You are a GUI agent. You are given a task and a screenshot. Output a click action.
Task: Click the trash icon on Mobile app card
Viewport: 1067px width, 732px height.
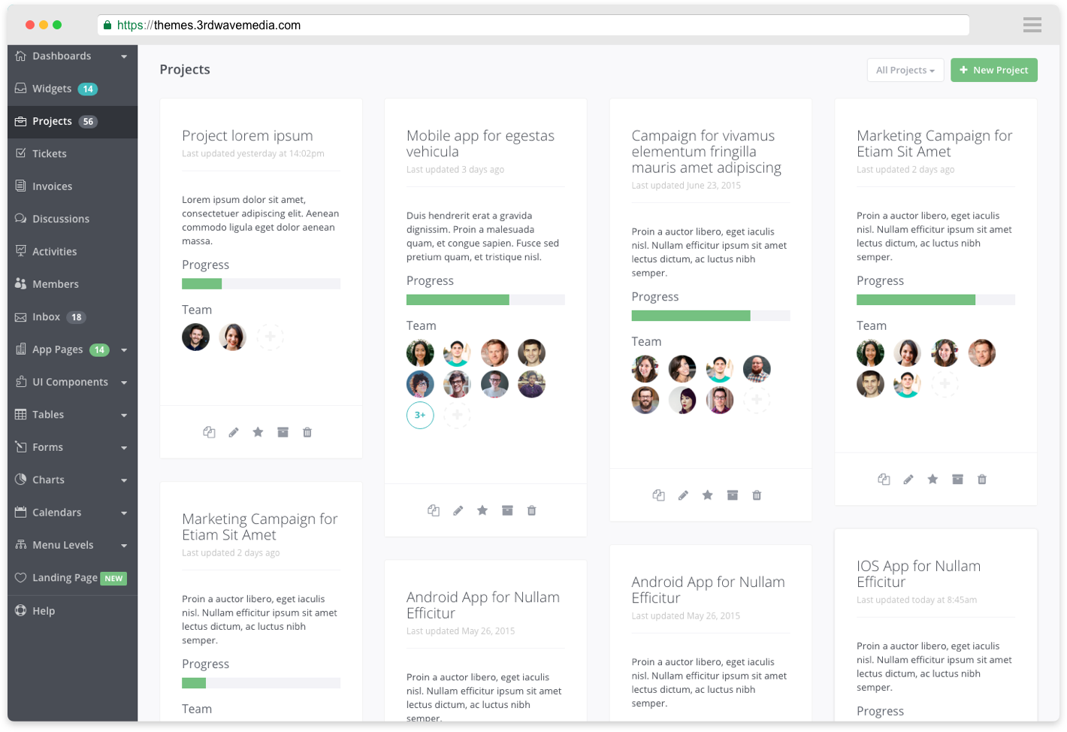click(x=531, y=510)
